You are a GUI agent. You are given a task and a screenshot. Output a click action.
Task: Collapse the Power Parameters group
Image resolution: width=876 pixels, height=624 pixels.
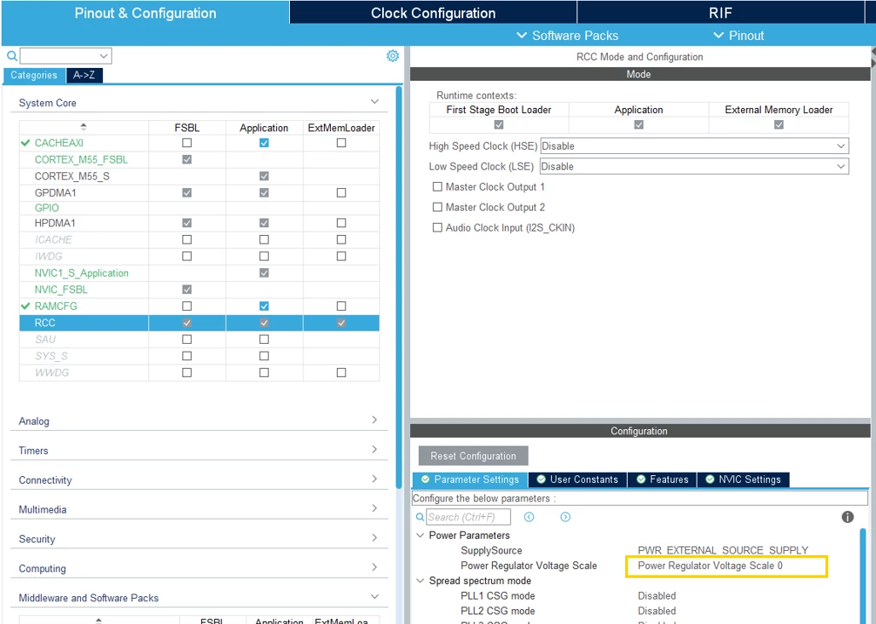[420, 535]
